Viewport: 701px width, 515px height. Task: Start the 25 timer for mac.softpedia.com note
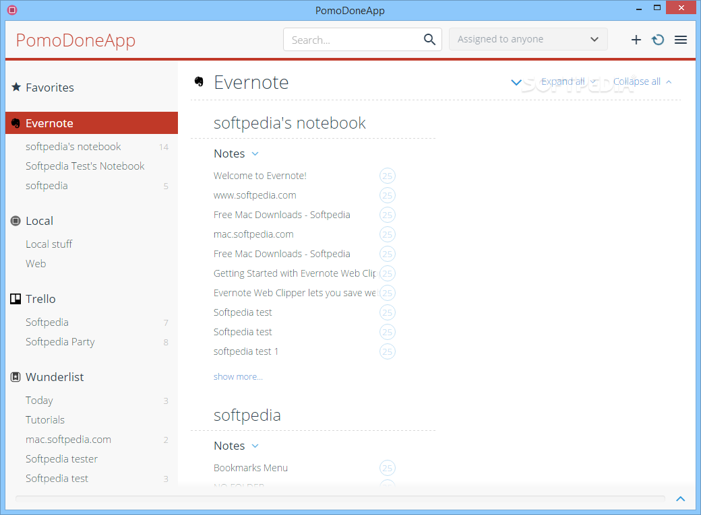click(387, 234)
